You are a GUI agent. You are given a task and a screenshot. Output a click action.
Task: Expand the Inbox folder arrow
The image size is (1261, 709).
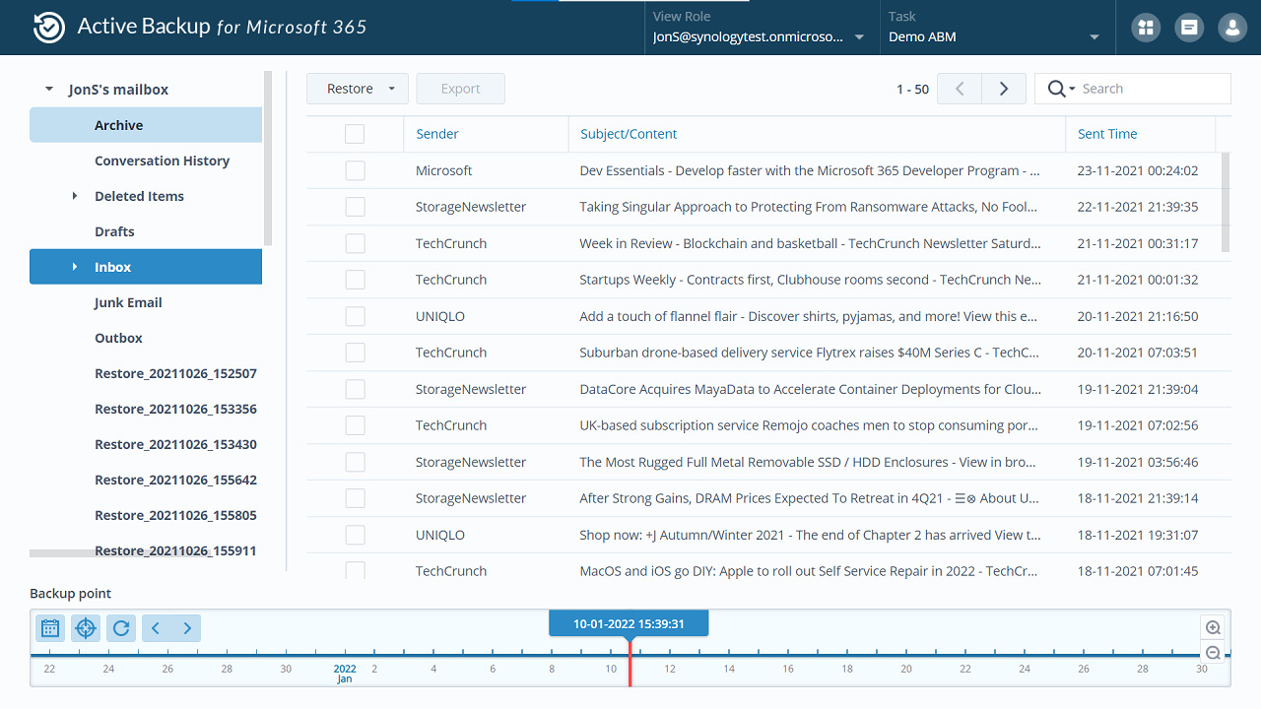coord(75,267)
